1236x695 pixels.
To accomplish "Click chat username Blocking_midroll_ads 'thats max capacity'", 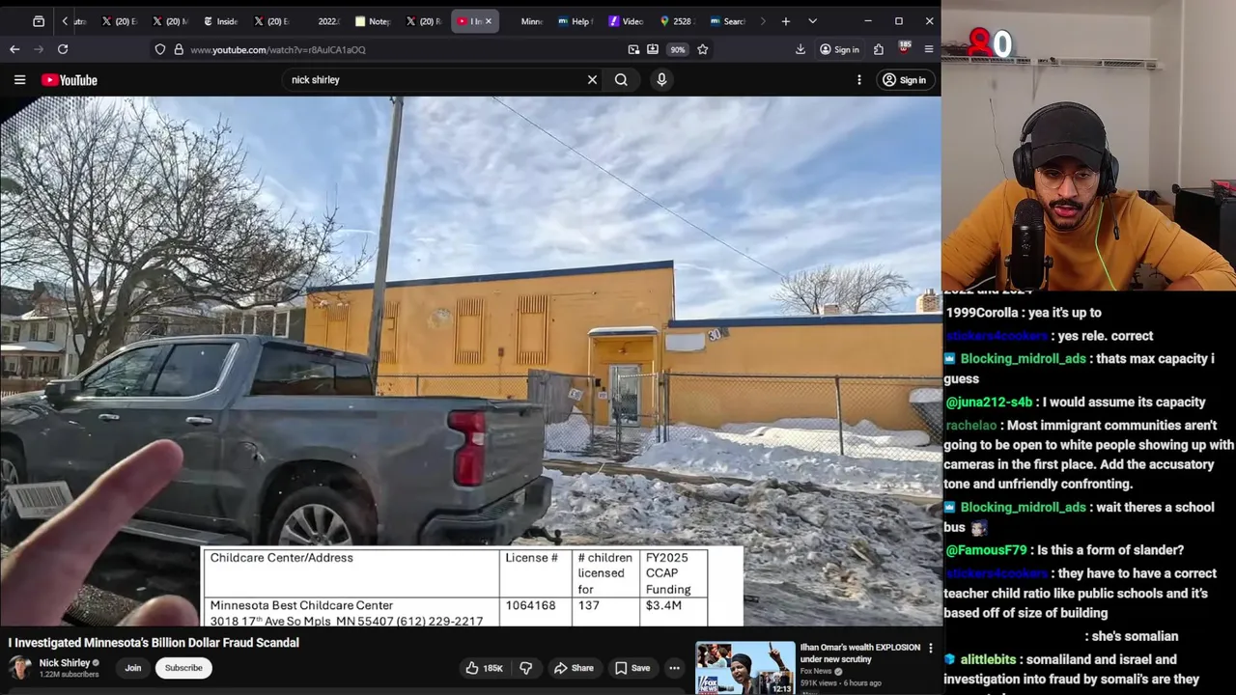I will 1023,358.
